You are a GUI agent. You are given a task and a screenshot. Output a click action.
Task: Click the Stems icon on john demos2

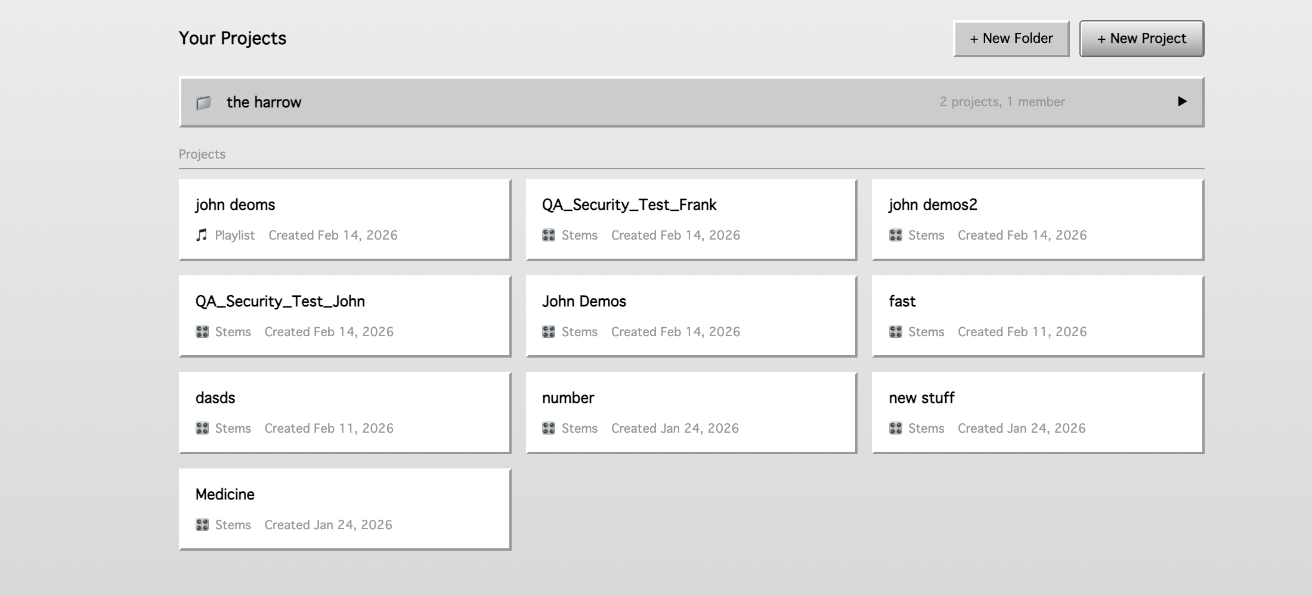(x=895, y=235)
